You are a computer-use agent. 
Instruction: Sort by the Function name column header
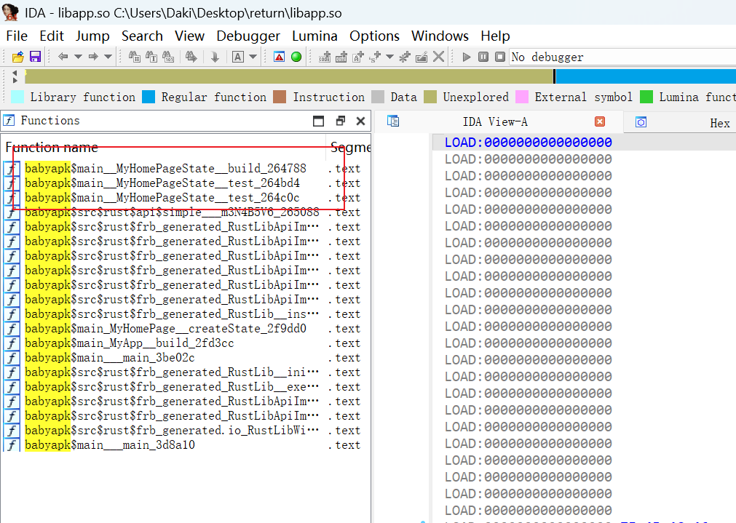point(164,147)
